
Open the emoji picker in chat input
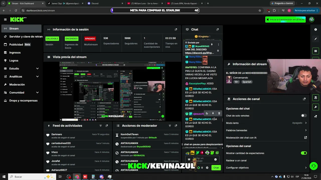pos(215,159)
